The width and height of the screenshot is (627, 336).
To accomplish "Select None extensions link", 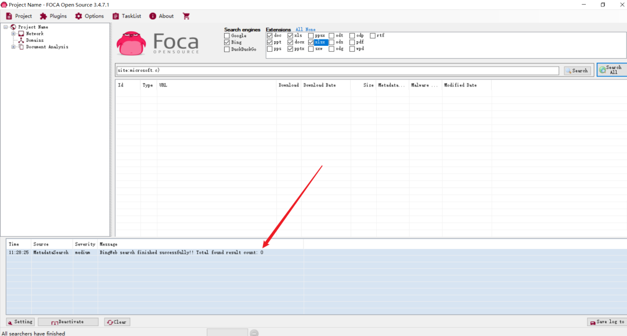I will tap(310, 30).
